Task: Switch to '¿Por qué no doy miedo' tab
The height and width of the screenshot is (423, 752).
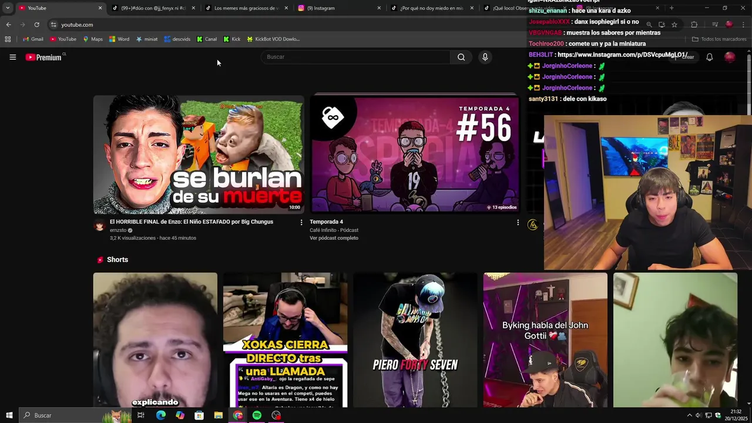Action: click(432, 8)
